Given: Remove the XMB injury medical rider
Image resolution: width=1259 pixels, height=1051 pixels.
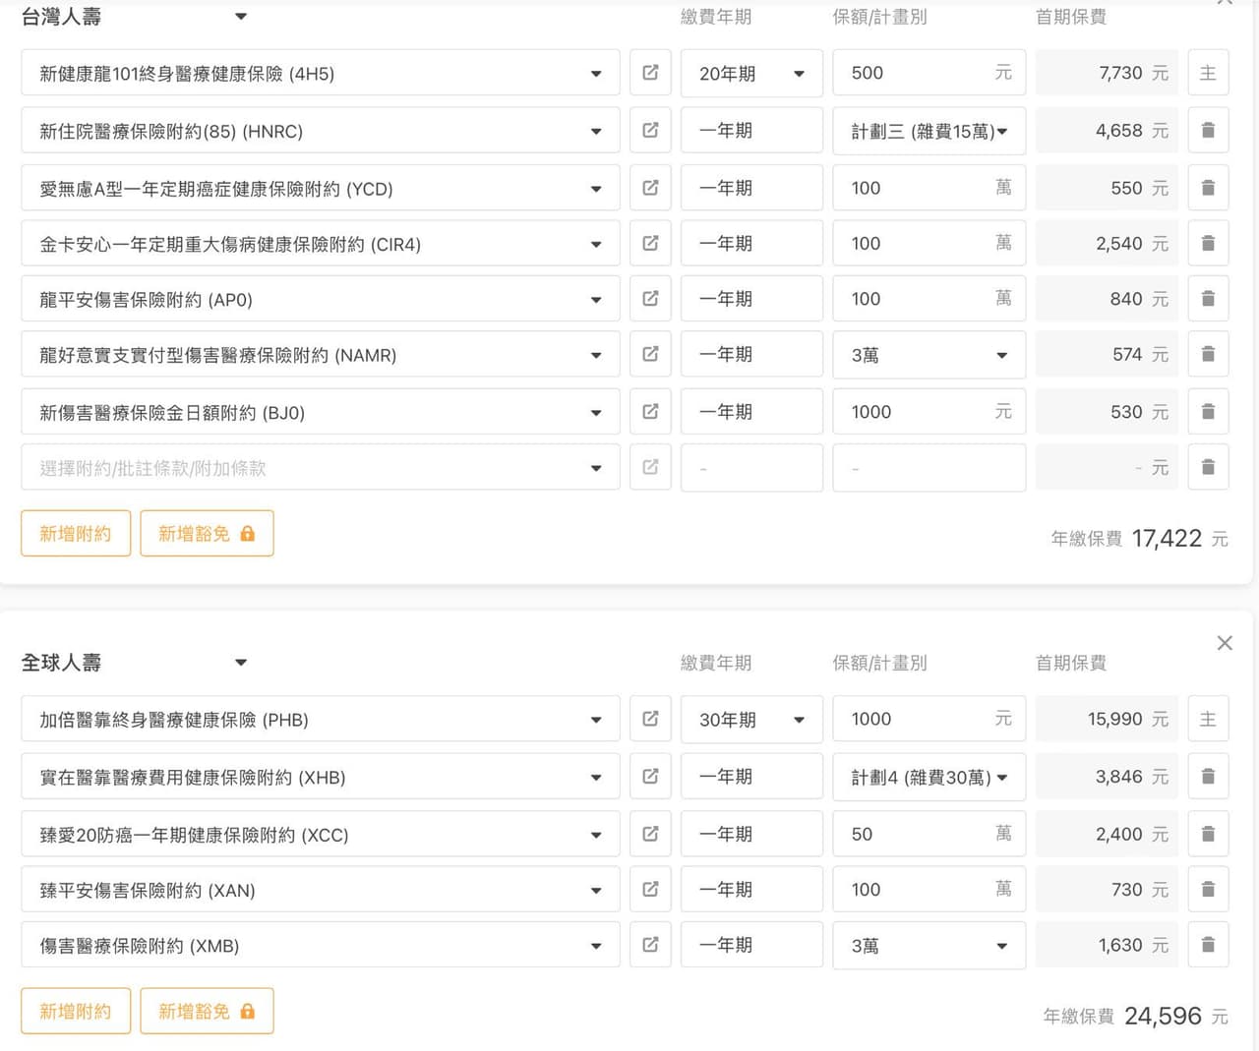Looking at the screenshot, I should coord(1208,945).
